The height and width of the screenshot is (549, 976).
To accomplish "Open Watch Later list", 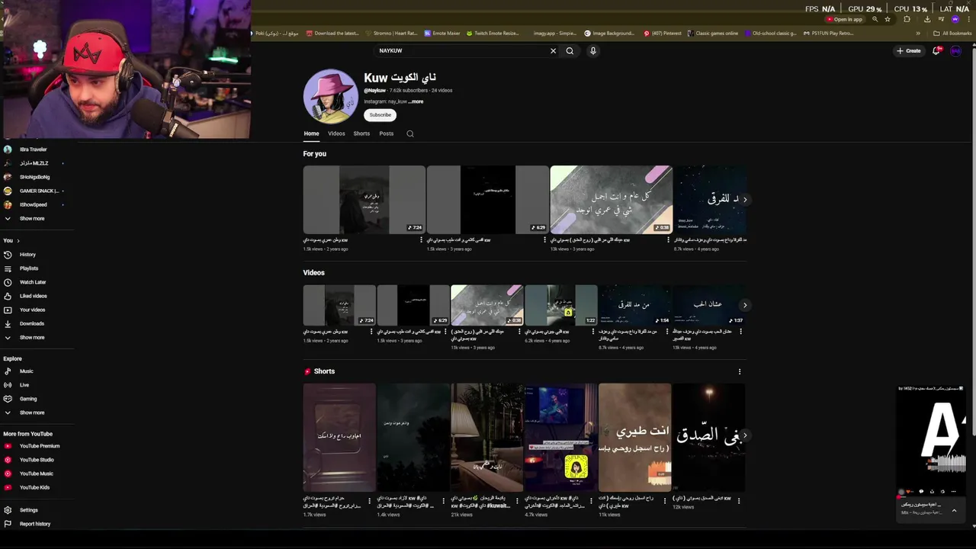I will coord(33,282).
